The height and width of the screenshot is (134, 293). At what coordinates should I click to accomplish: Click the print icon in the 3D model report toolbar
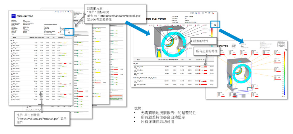209,13
